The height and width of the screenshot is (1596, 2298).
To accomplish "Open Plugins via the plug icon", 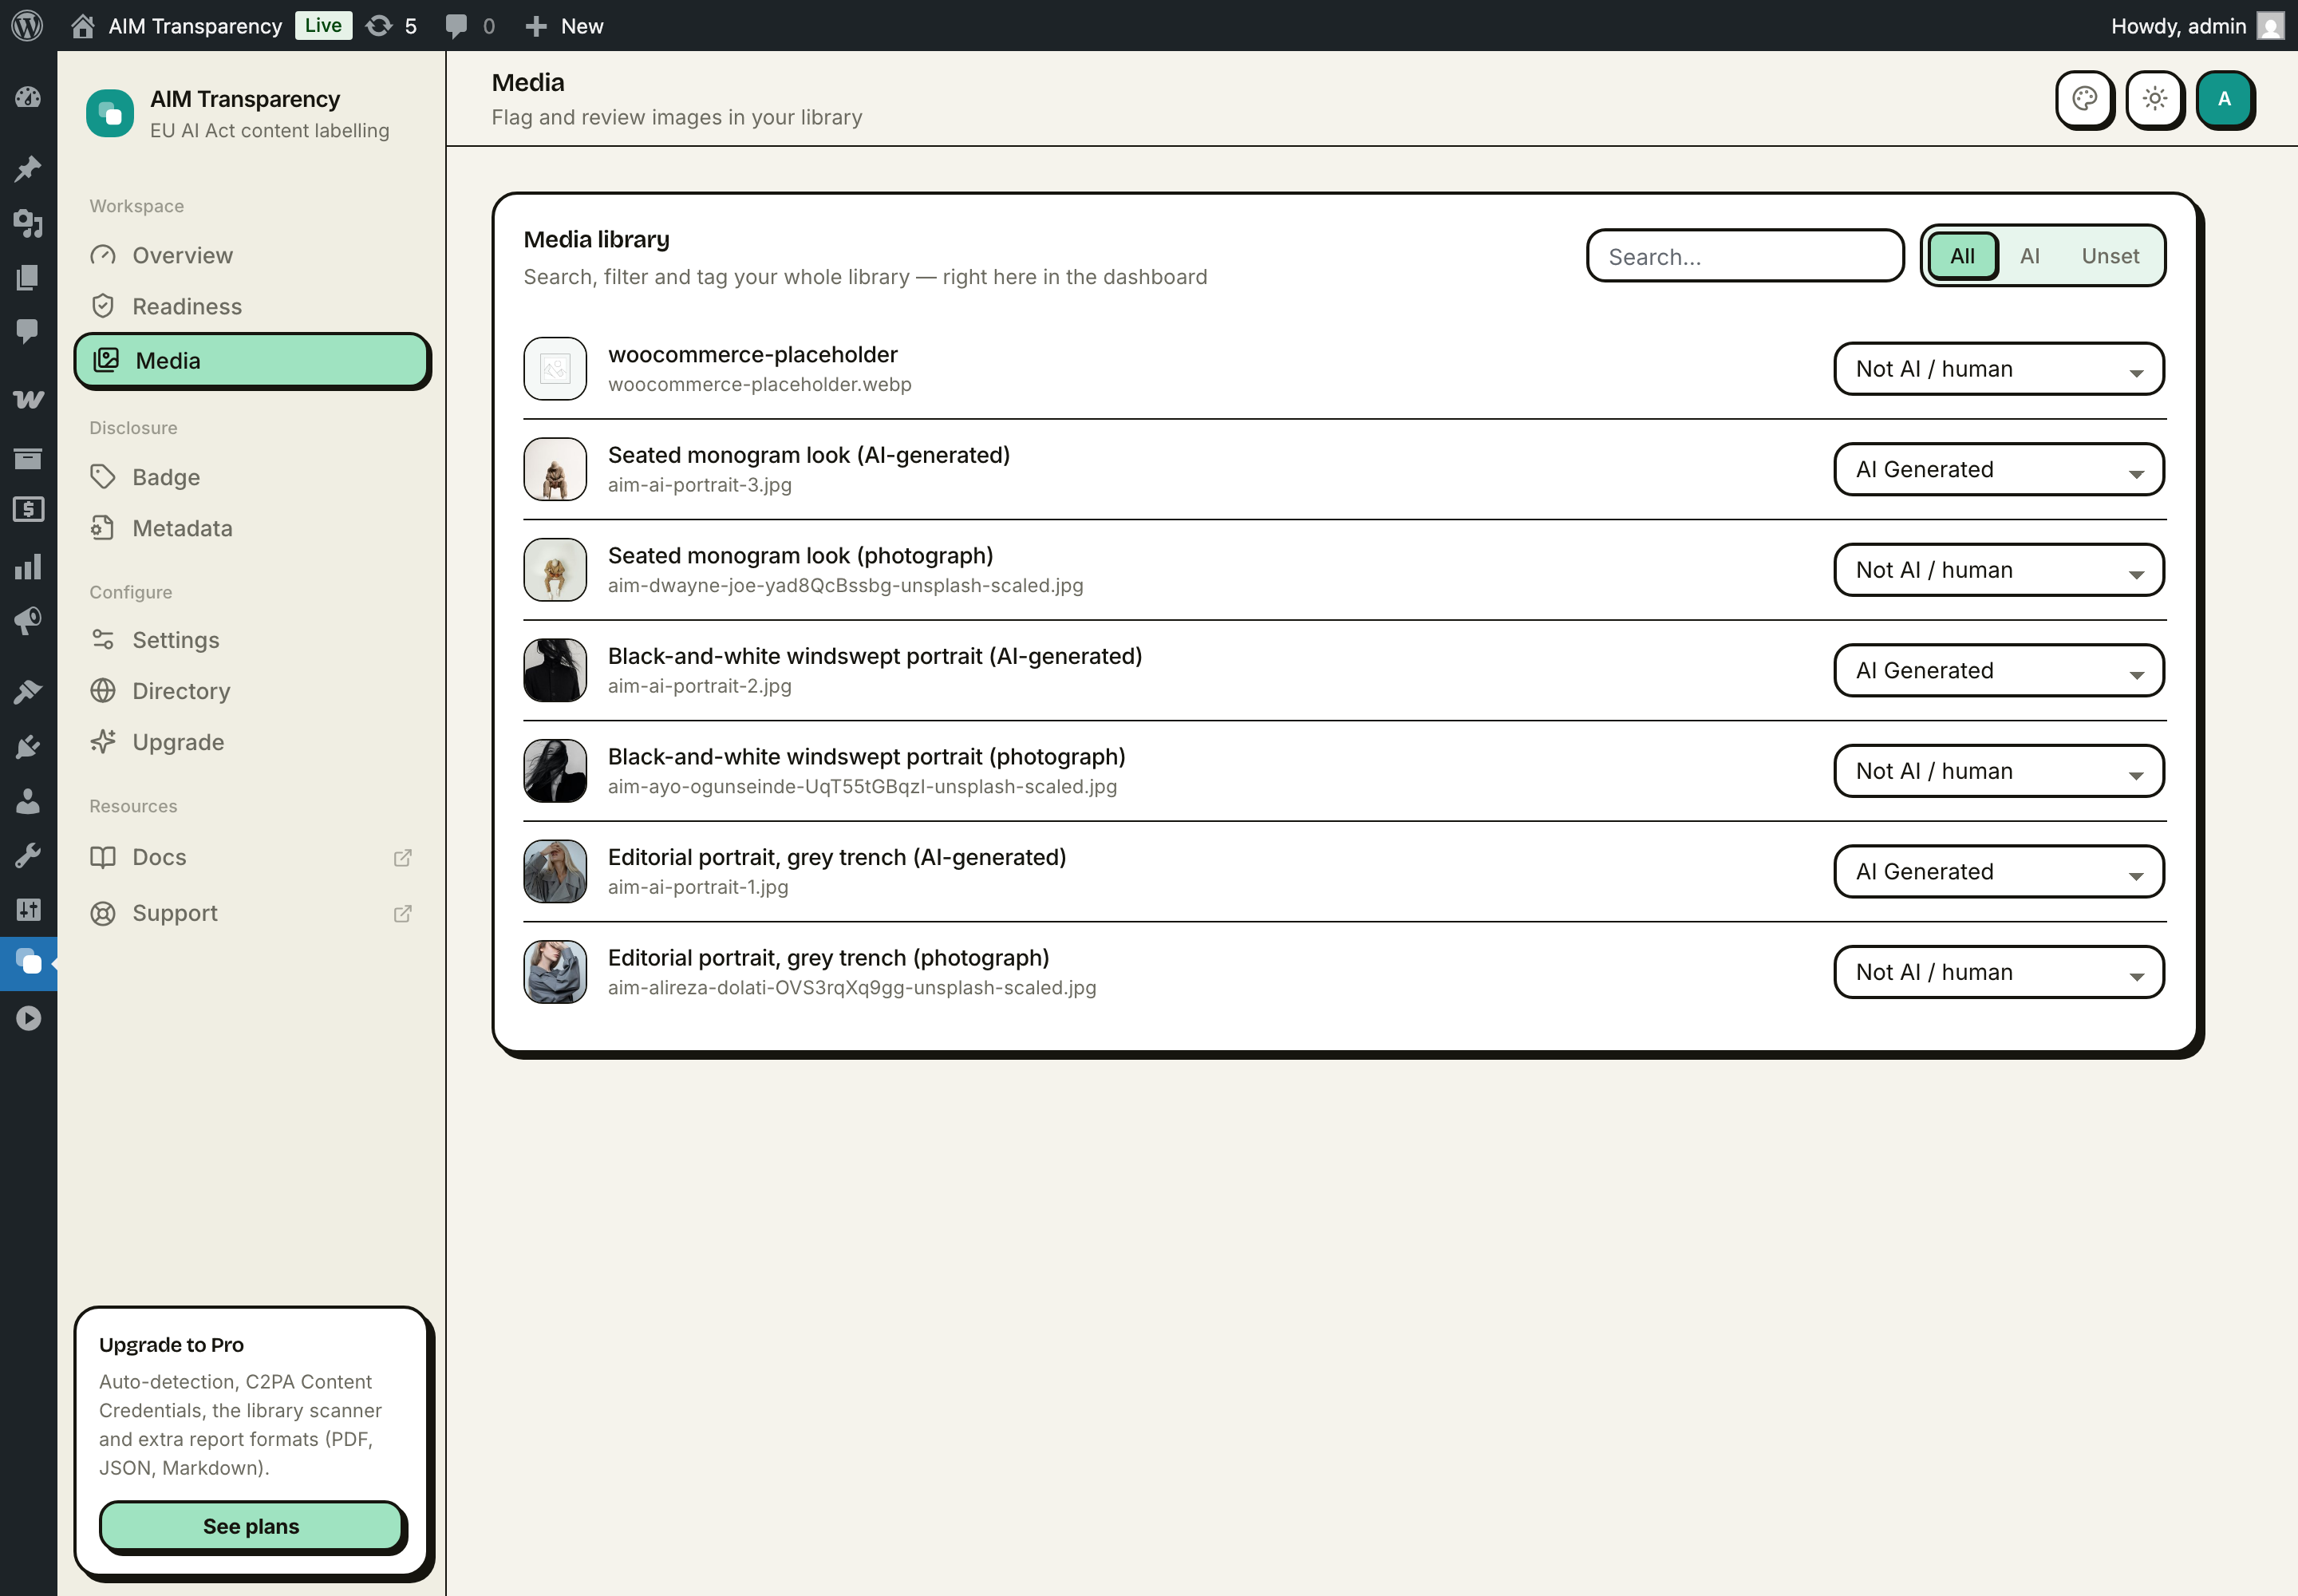I will [28, 746].
